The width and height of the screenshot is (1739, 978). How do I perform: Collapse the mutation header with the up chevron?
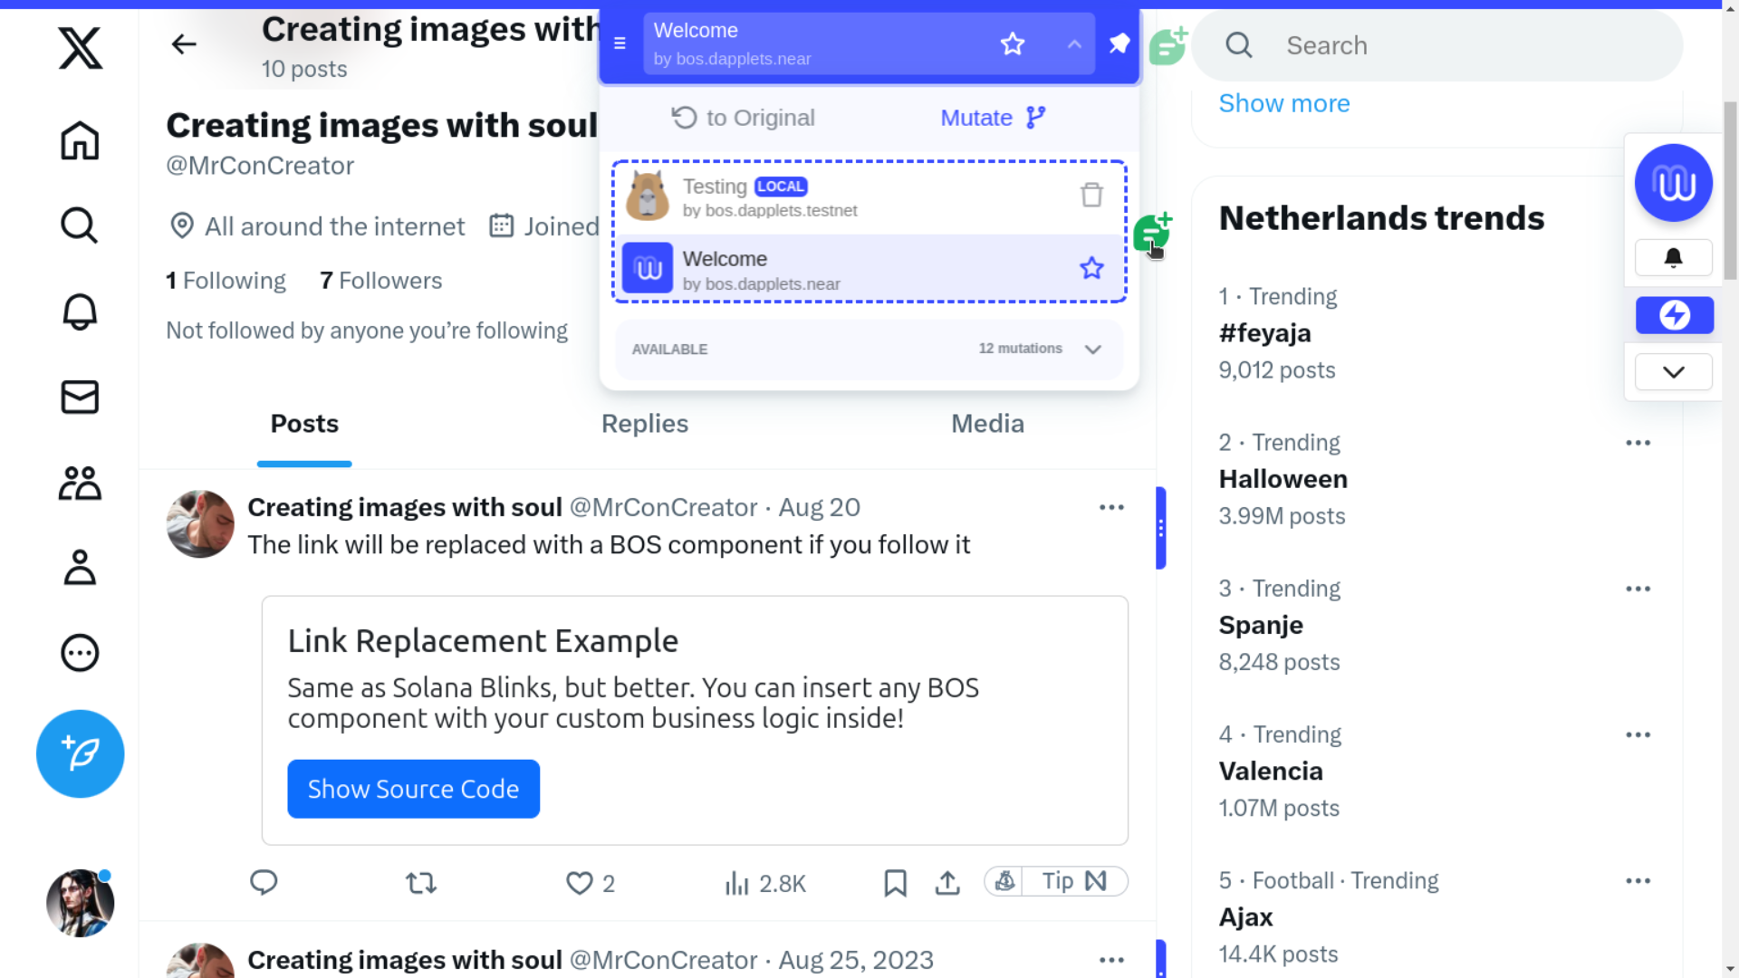(x=1072, y=43)
